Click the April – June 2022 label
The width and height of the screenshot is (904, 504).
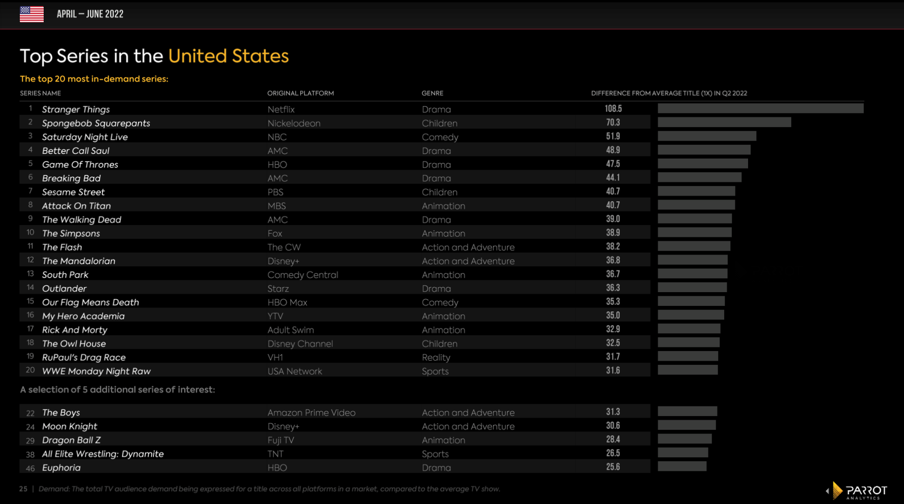click(90, 14)
